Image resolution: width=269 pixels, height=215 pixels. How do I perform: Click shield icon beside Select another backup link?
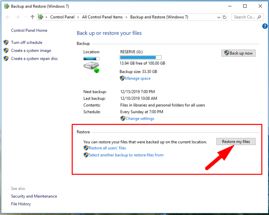click(x=86, y=155)
